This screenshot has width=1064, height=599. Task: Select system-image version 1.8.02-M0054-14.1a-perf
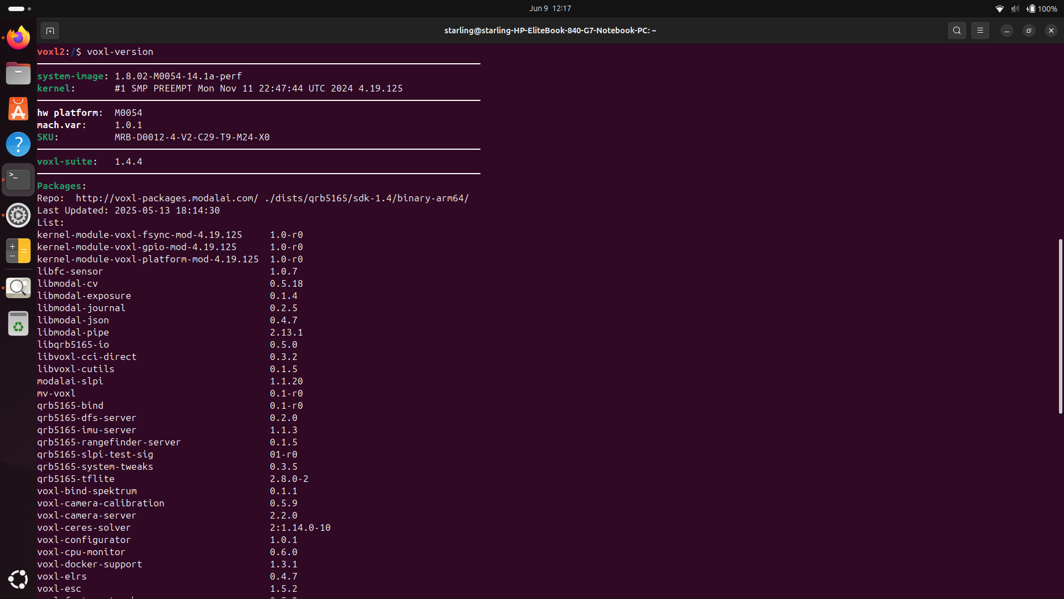coord(178,76)
